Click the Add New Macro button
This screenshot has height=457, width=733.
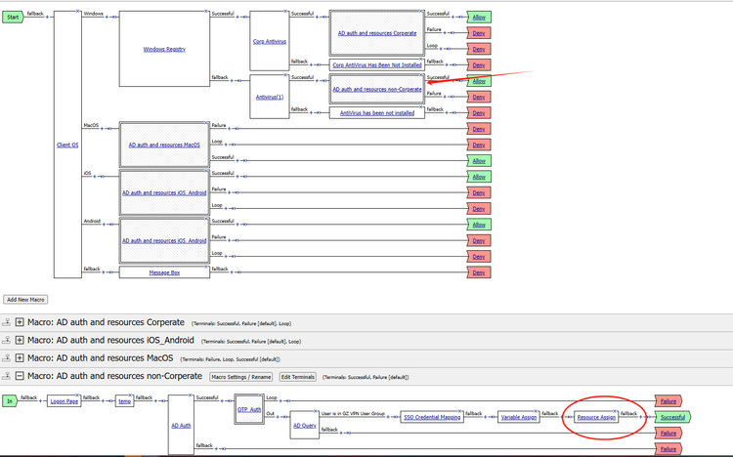click(26, 300)
